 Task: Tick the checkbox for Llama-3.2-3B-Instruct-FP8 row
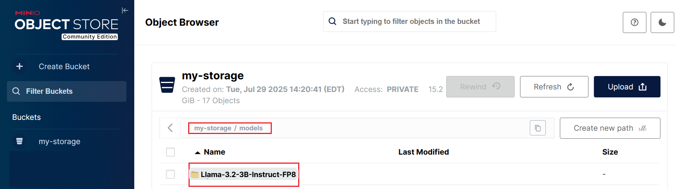pyautogui.click(x=170, y=174)
